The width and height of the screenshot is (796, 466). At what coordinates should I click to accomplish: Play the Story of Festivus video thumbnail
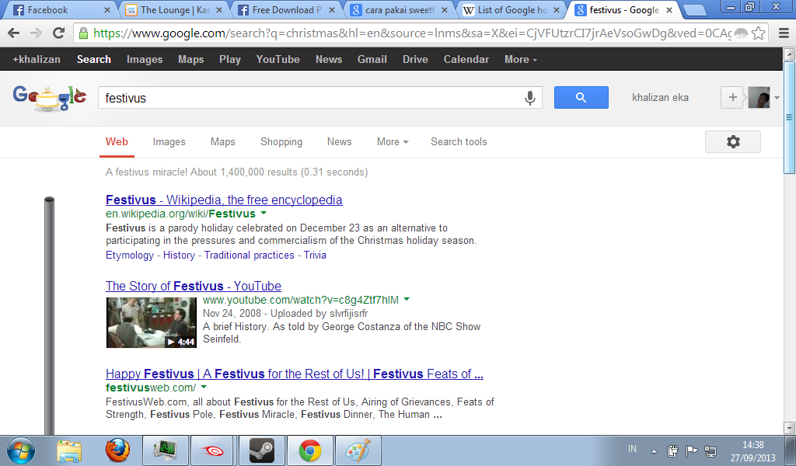(x=152, y=322)
